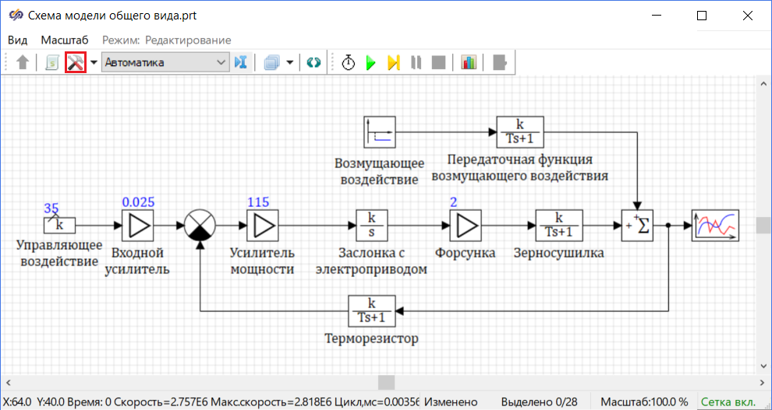Click the colored bar chart icon
Screen dimensions: 772x410
pyautogui.click(x=469, y=63)
